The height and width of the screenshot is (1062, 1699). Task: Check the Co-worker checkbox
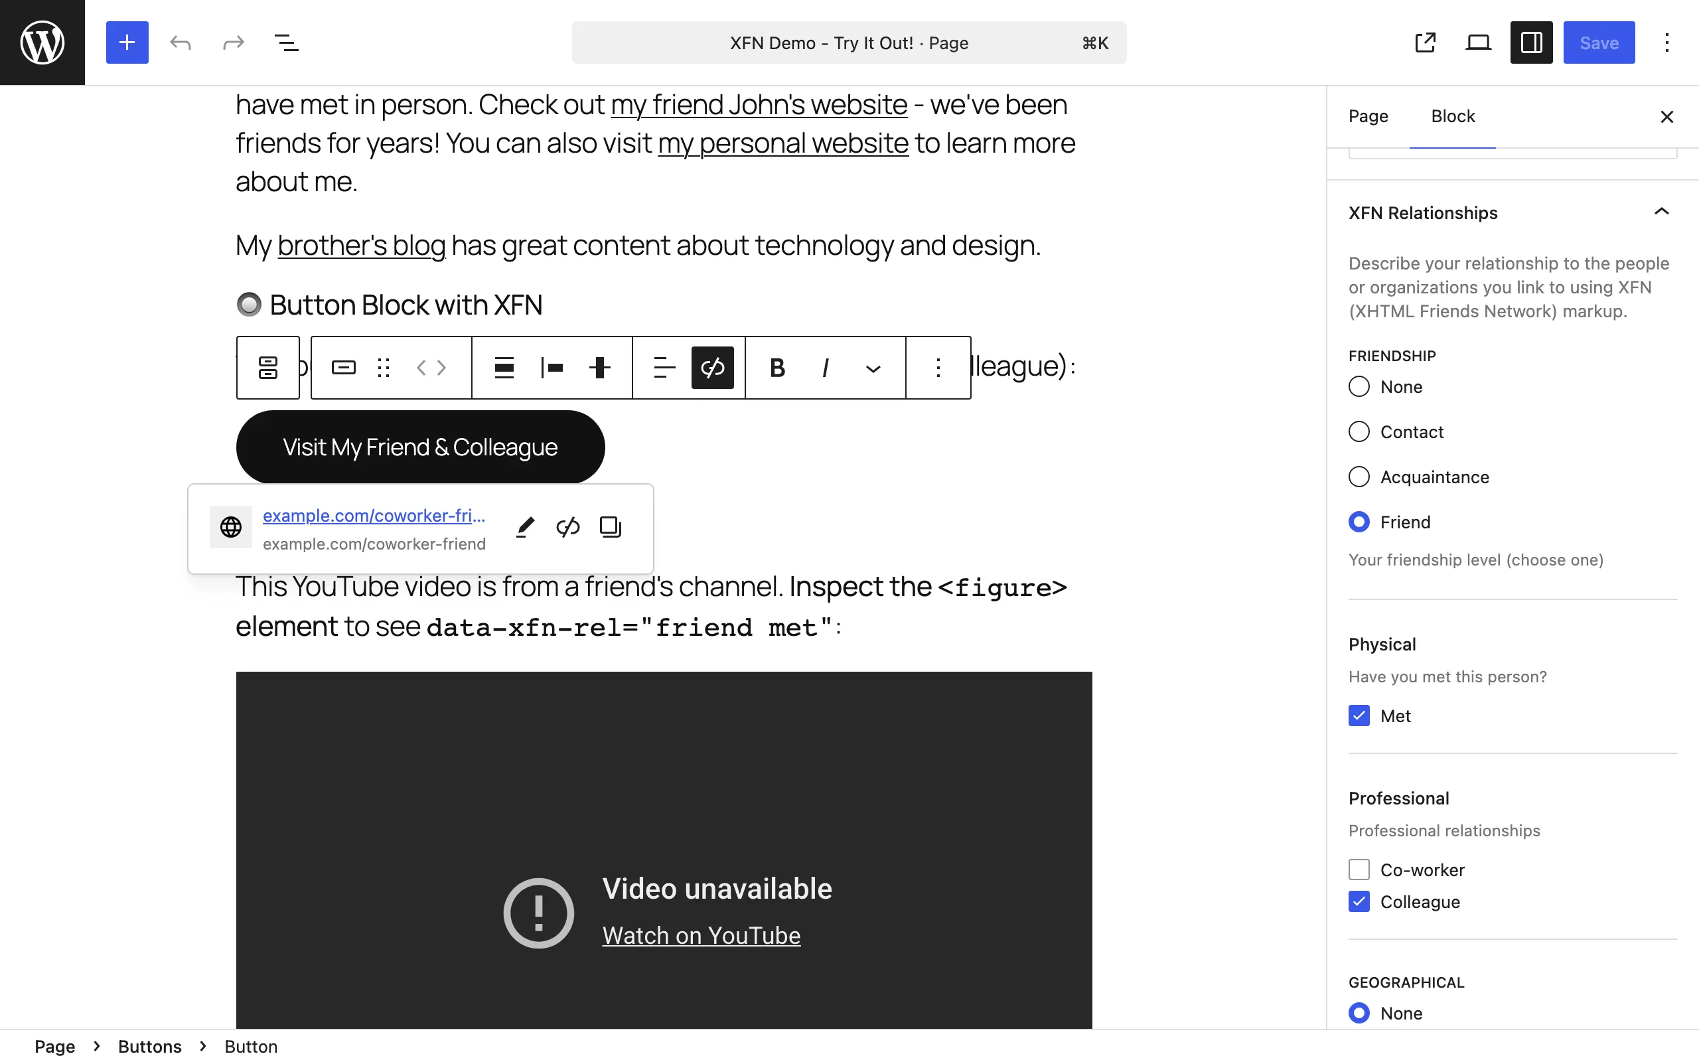[1359, 870]
